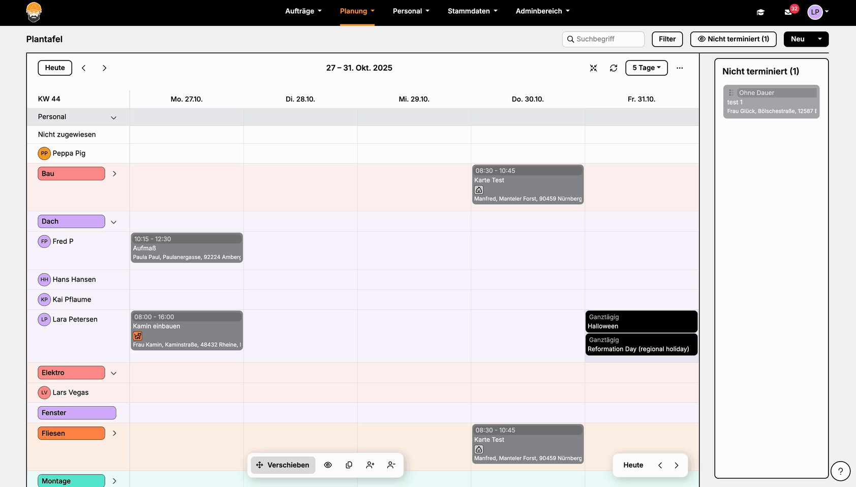Click the duplicate icon in floating toolbar
This screenshot has width=856, height=487.
tap(349, 465)
